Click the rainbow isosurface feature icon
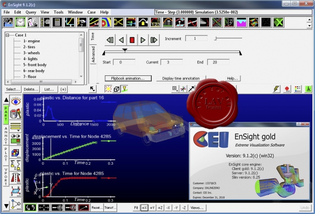The width and height of the screenshot is (315, 214). [107, 22]
